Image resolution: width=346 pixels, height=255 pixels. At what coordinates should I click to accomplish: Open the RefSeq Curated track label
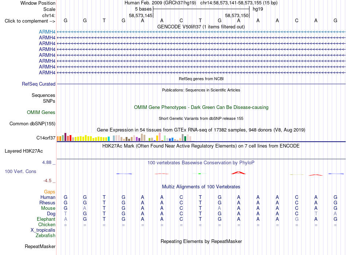coord(39,84)
